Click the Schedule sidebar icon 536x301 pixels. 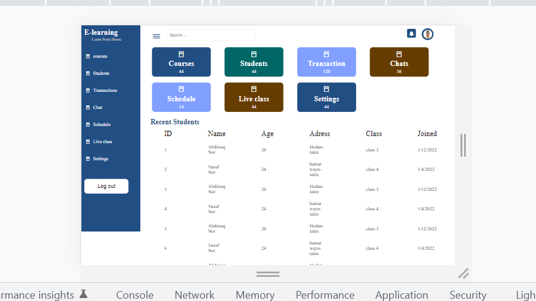[88, 124]
